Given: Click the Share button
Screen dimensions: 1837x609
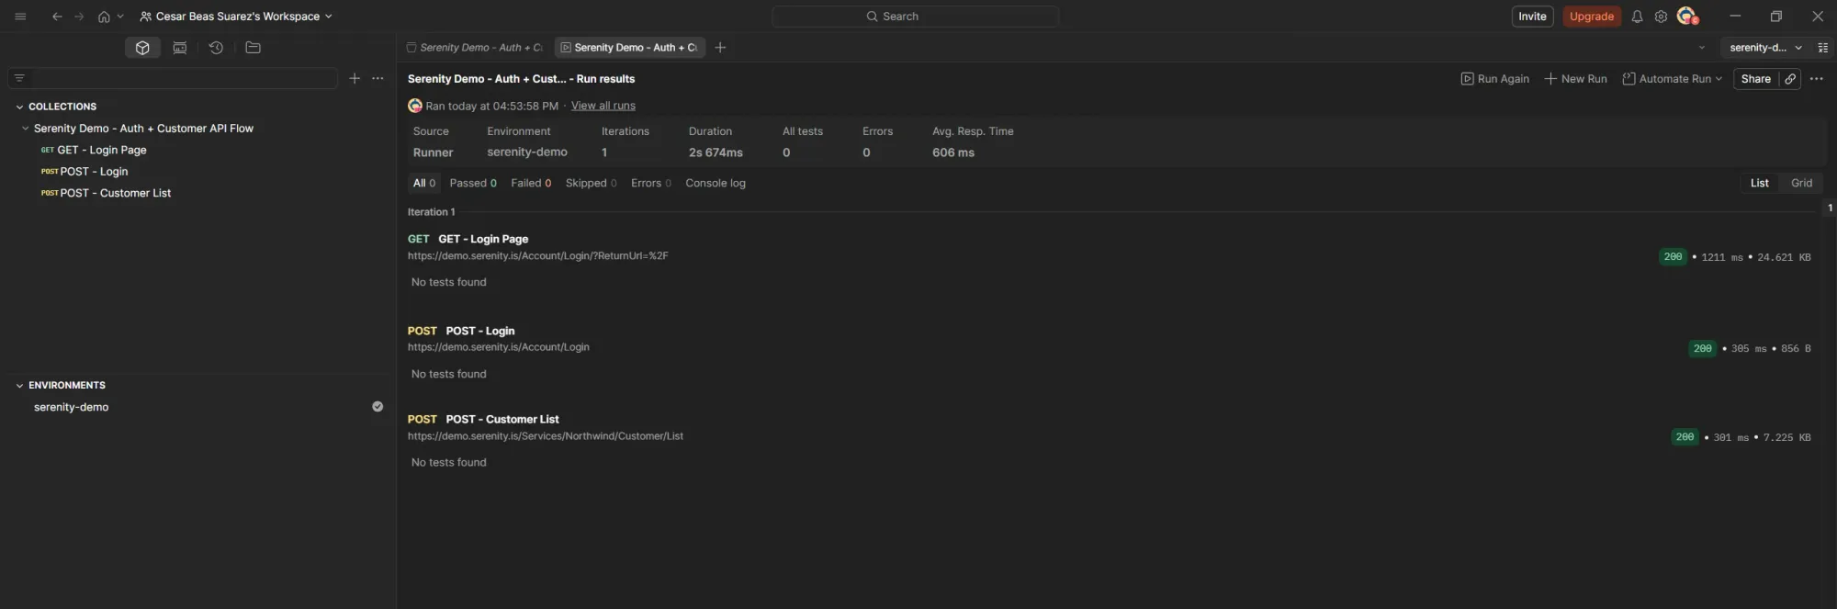Looking at the screenshot, I should (1755, 79).
